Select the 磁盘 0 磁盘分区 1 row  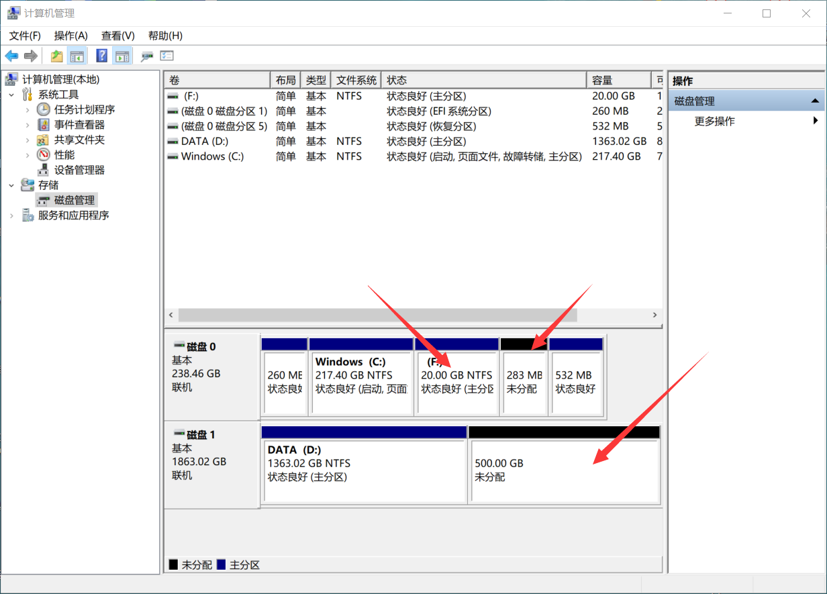click(x=413, y=111)
